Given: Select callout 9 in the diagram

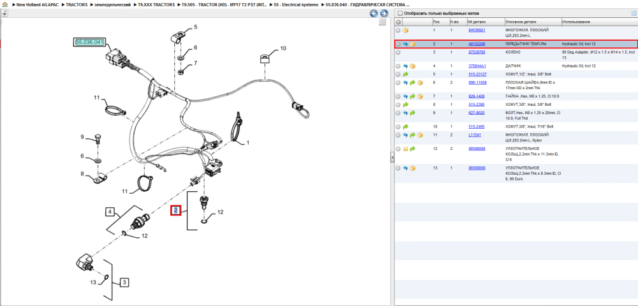Looking at the screenshot, I should (x=82, y=137).
